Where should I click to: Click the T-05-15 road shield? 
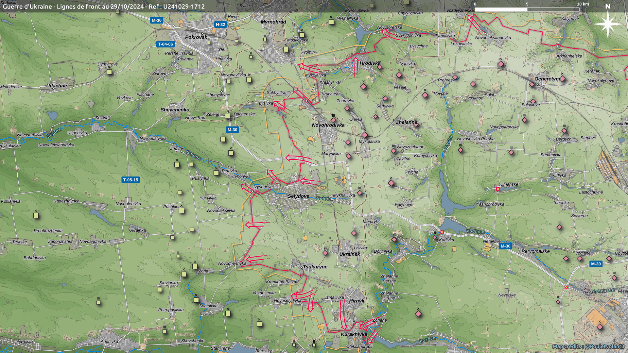131,180
